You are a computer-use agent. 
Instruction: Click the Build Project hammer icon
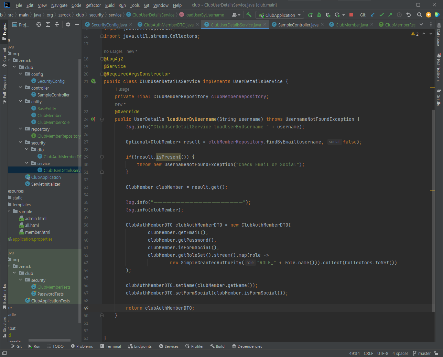249,15
